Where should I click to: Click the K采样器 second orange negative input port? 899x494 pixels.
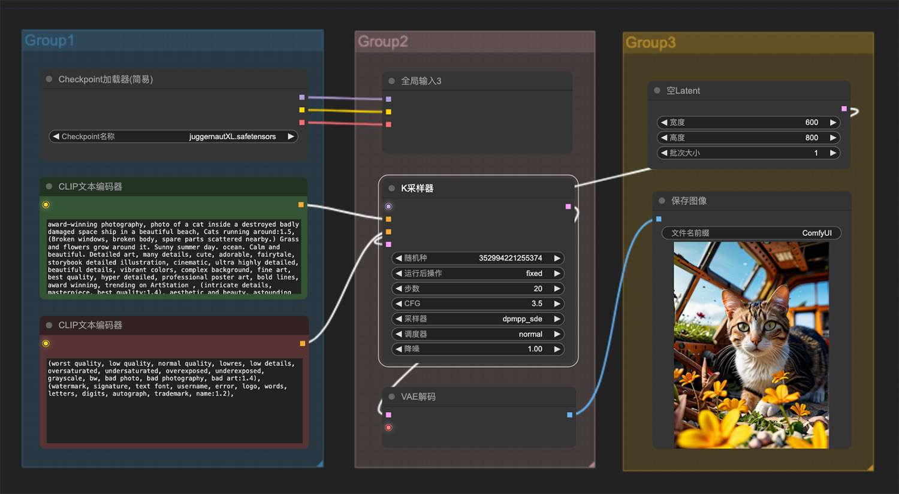[x=388, y=232]
